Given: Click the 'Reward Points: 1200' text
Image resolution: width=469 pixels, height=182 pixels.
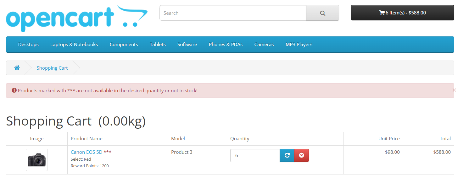Looking at the screenshot, I should [90, 166].
